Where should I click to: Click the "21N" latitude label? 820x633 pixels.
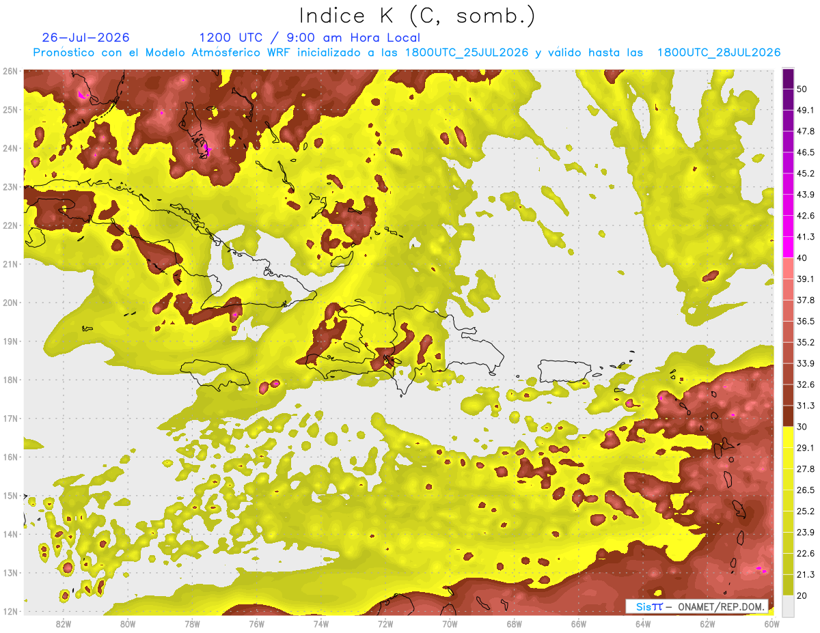pyautogui.click(x=10, y=264)
